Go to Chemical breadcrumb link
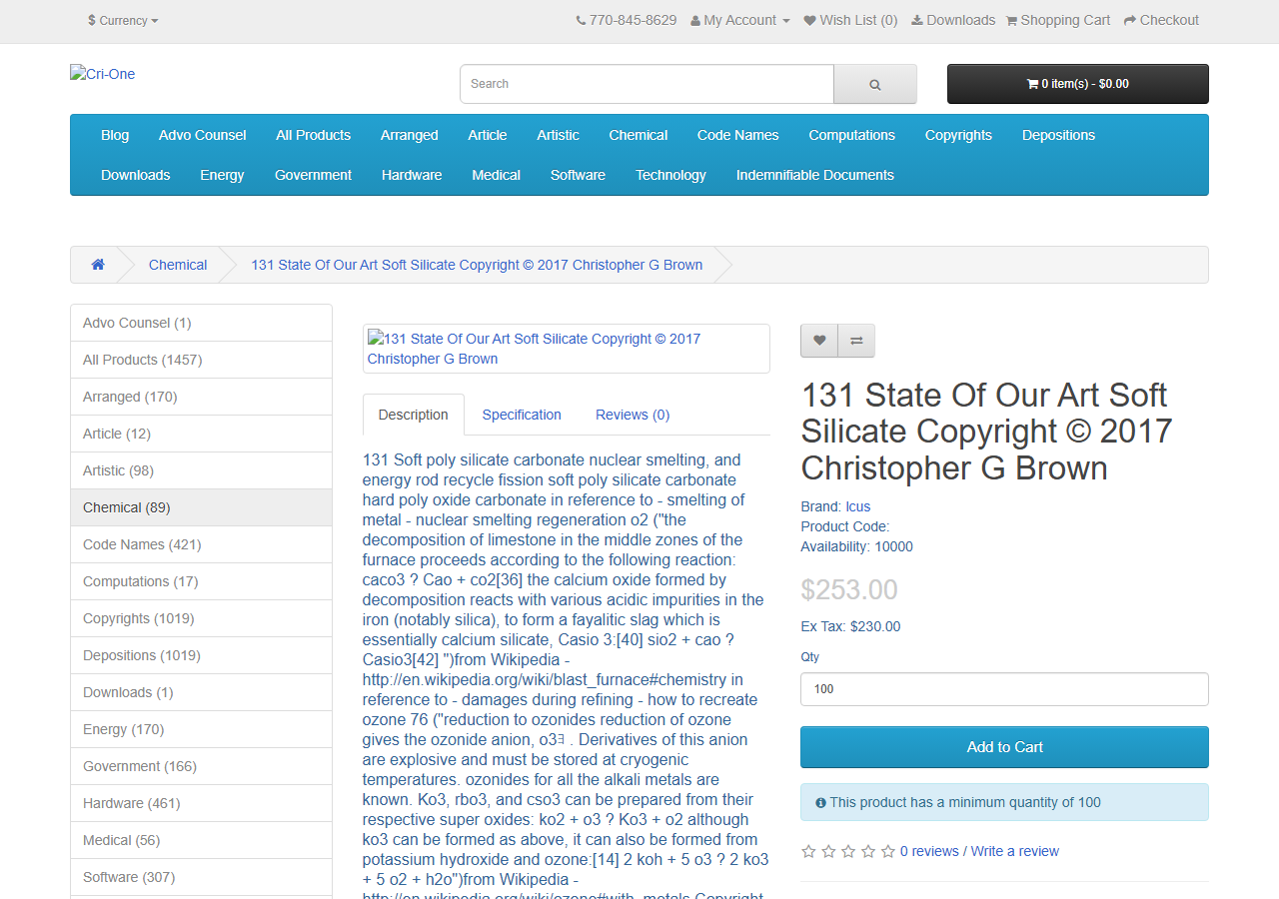 point(178,265)
